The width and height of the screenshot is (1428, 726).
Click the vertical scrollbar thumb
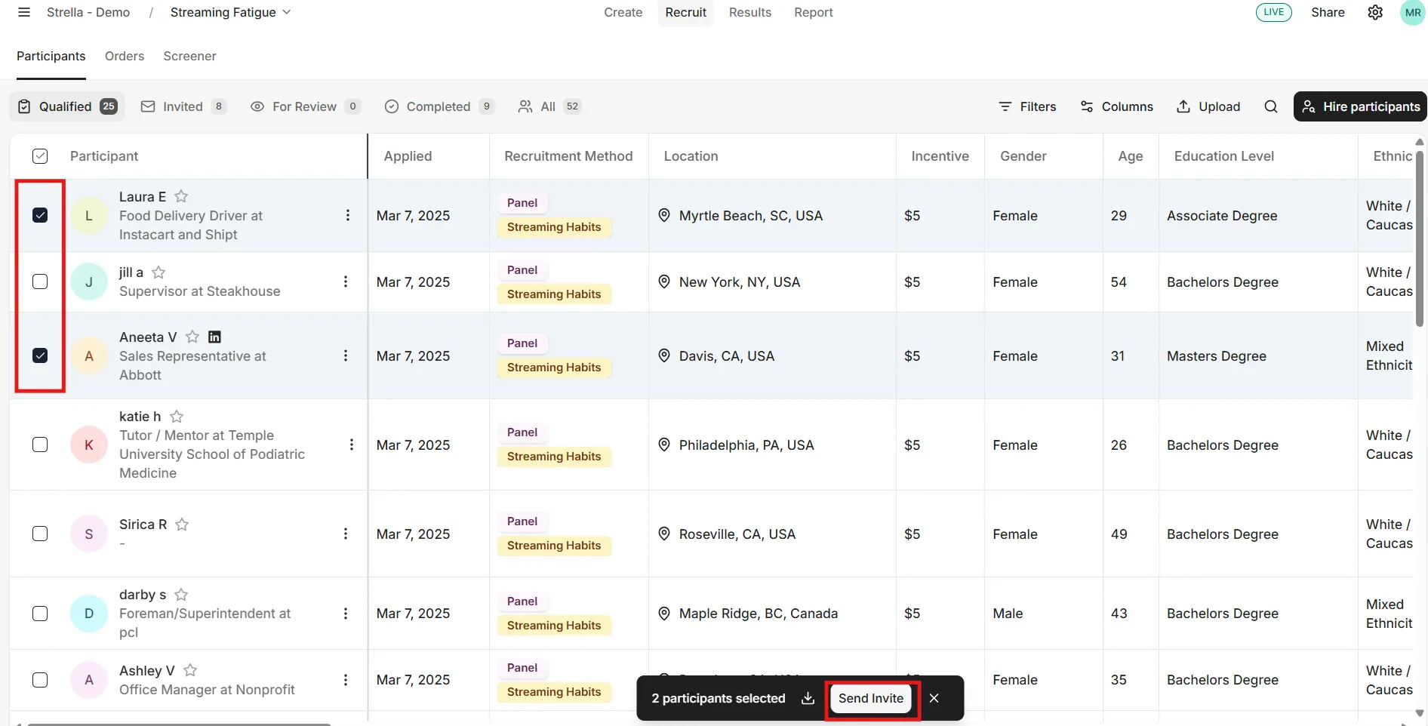pos(1420,238)
